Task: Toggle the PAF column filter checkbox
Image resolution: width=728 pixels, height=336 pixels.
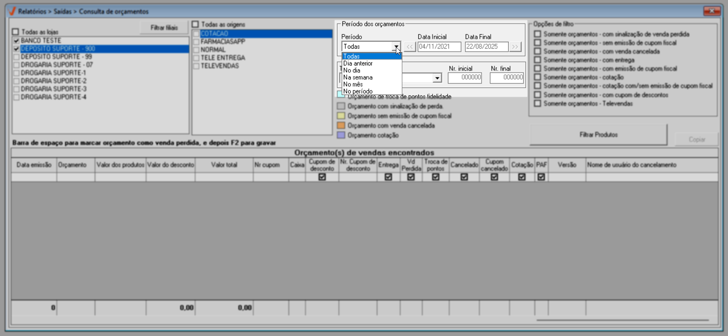Action: coord(541,177)
